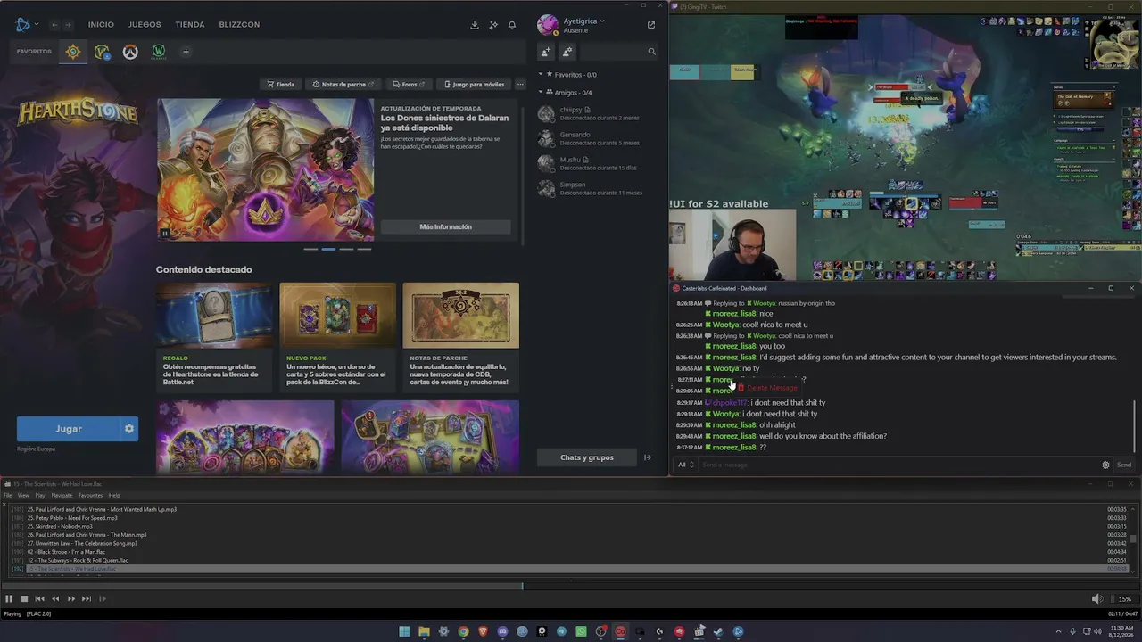
Task: Skip to previous track in music player
Action: pyautogui.click(x=39, y=599)
